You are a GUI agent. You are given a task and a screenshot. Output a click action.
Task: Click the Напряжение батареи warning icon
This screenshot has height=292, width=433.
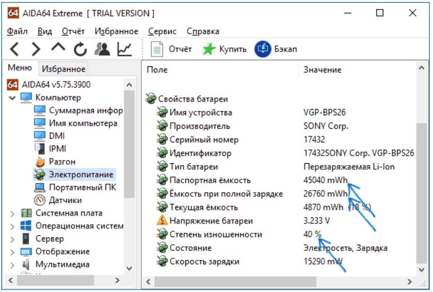point(162,220)
